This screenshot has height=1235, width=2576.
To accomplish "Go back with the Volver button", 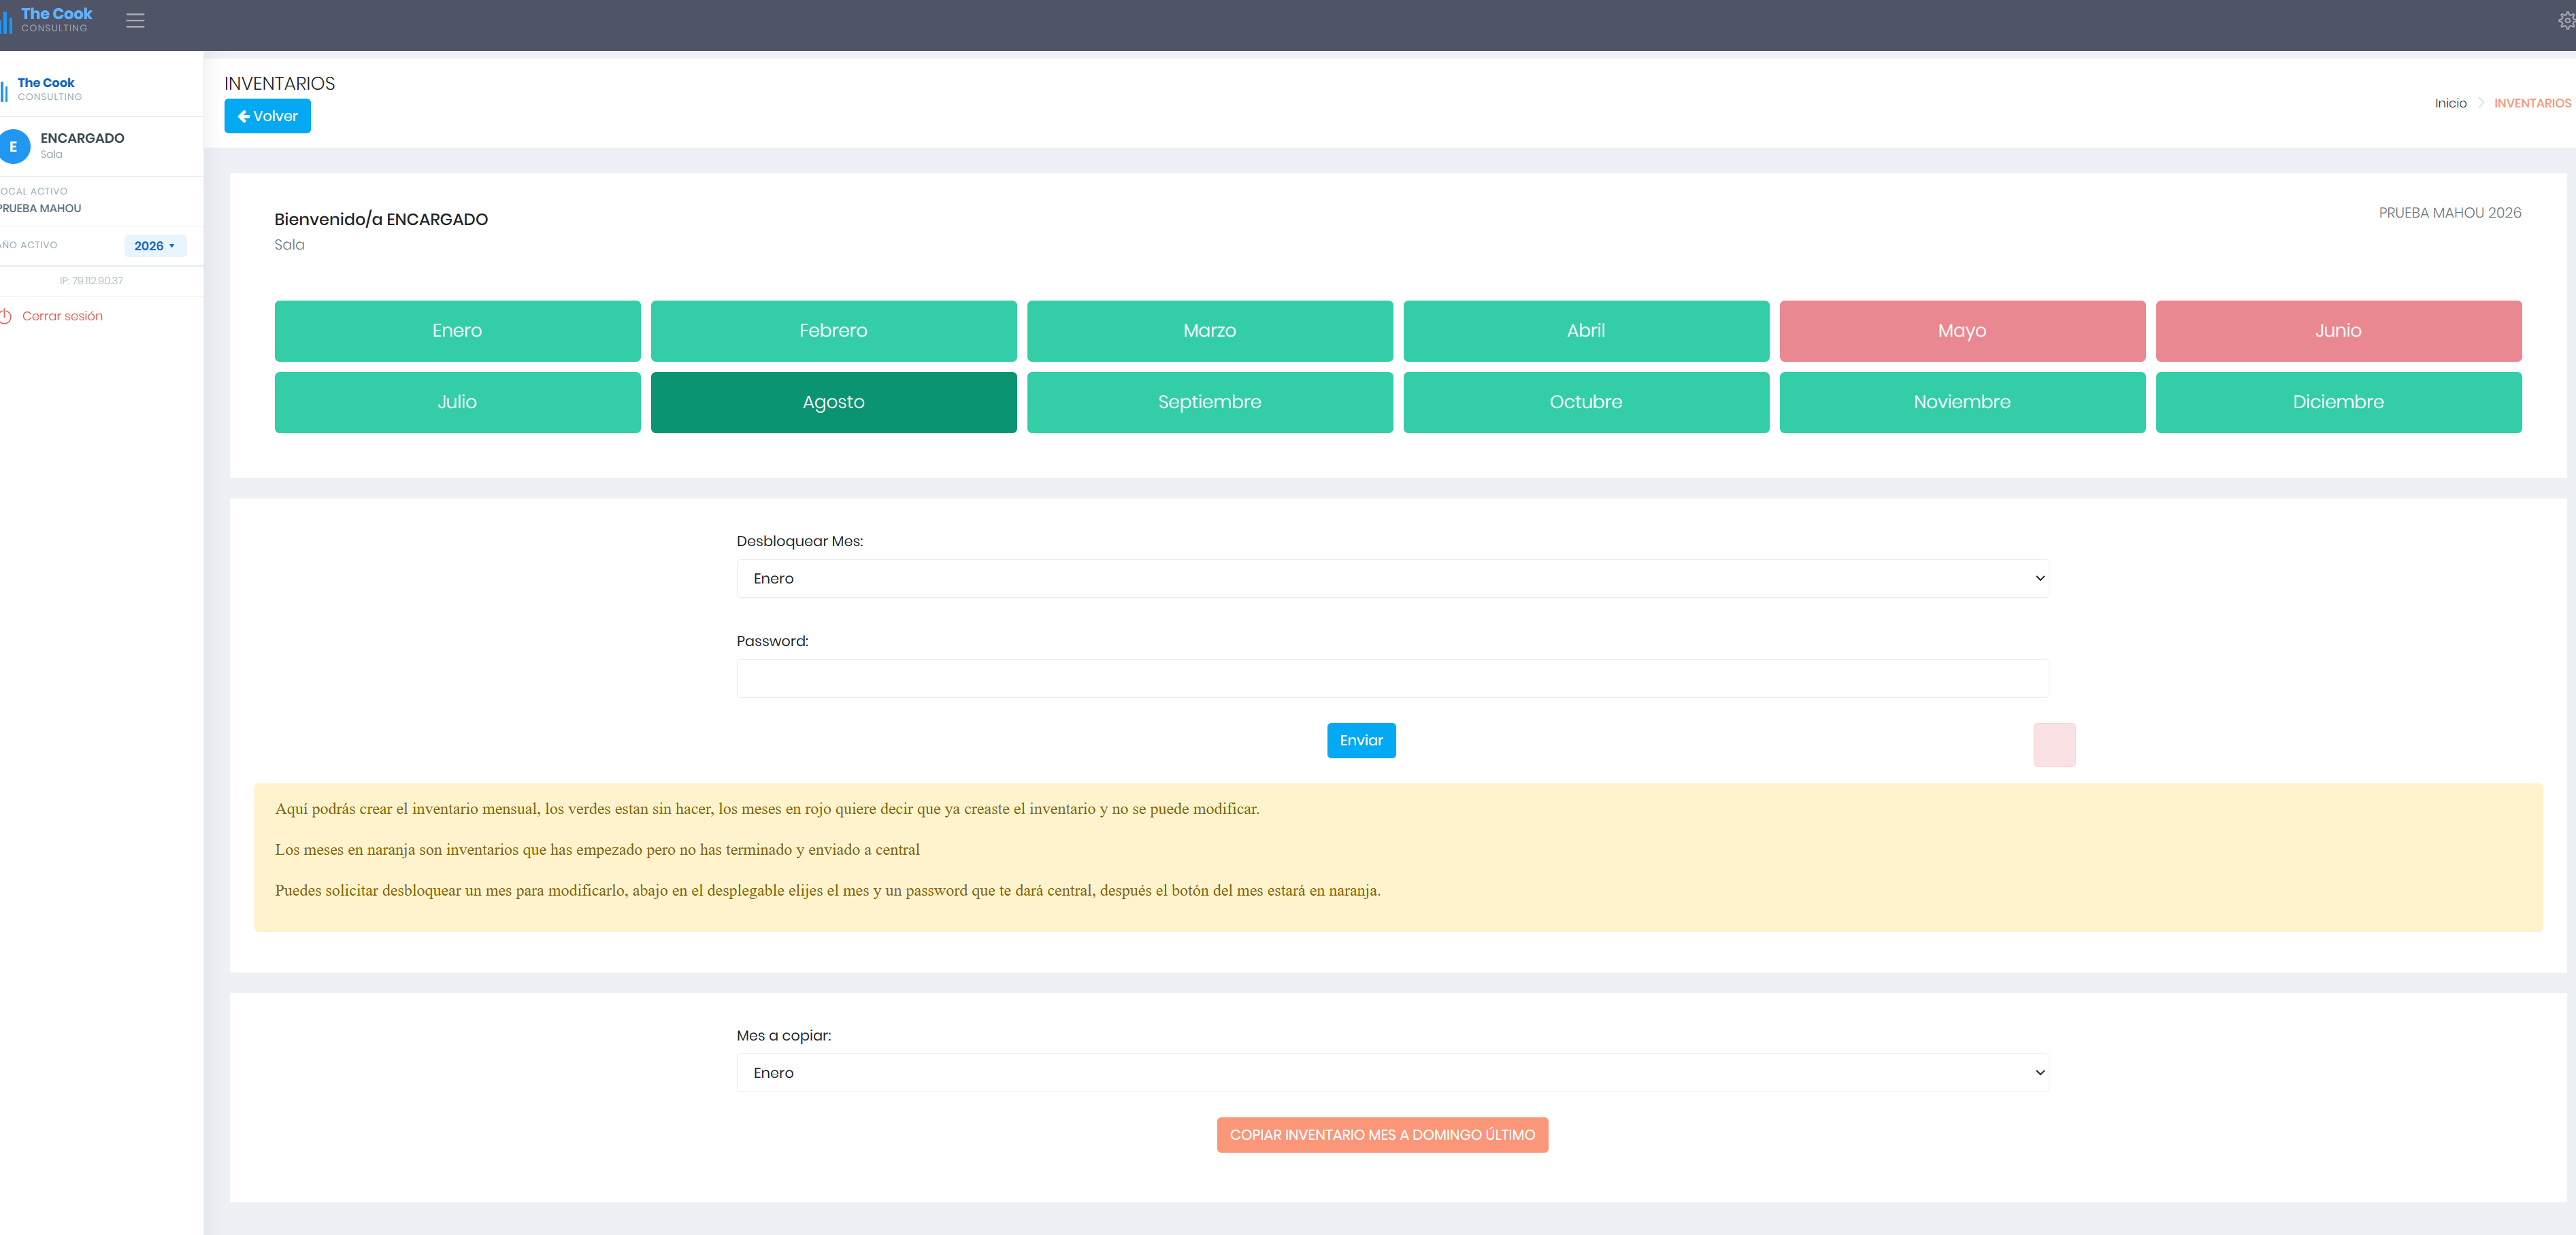I will click(267, 116).
